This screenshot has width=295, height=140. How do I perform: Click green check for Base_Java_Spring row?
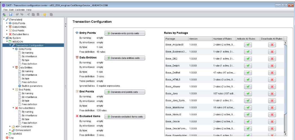pyautogui.click(x=248, y=100)
